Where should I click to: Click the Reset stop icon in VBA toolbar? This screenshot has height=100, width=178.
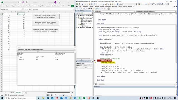pyautogui.click(x=103, y=4)
